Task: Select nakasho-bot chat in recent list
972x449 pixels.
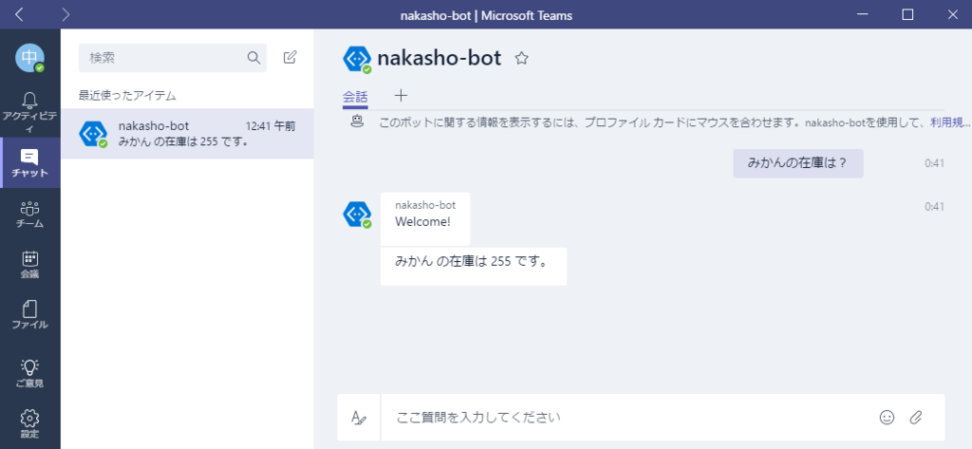Action: (x=187, y=134)
